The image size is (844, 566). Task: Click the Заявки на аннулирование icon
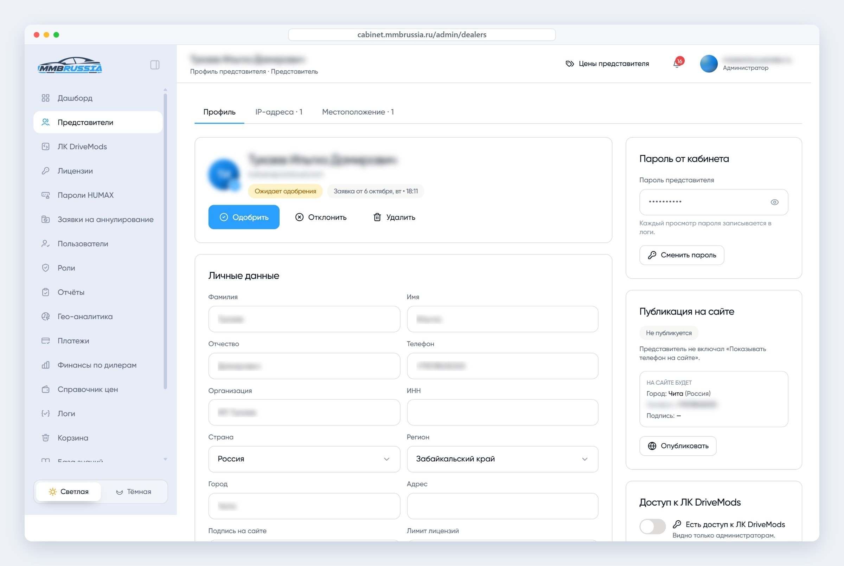tap(45, 219)
